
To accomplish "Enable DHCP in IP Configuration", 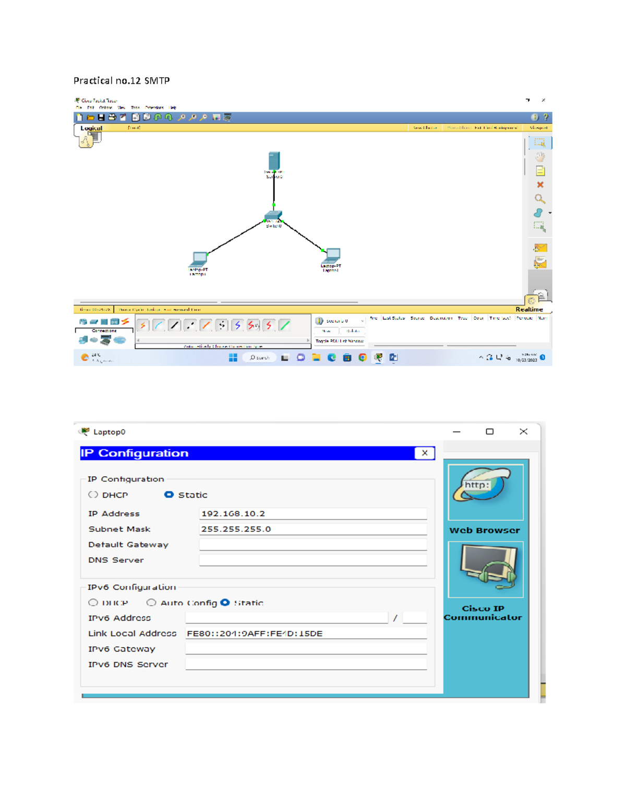I will pos(94,494).
